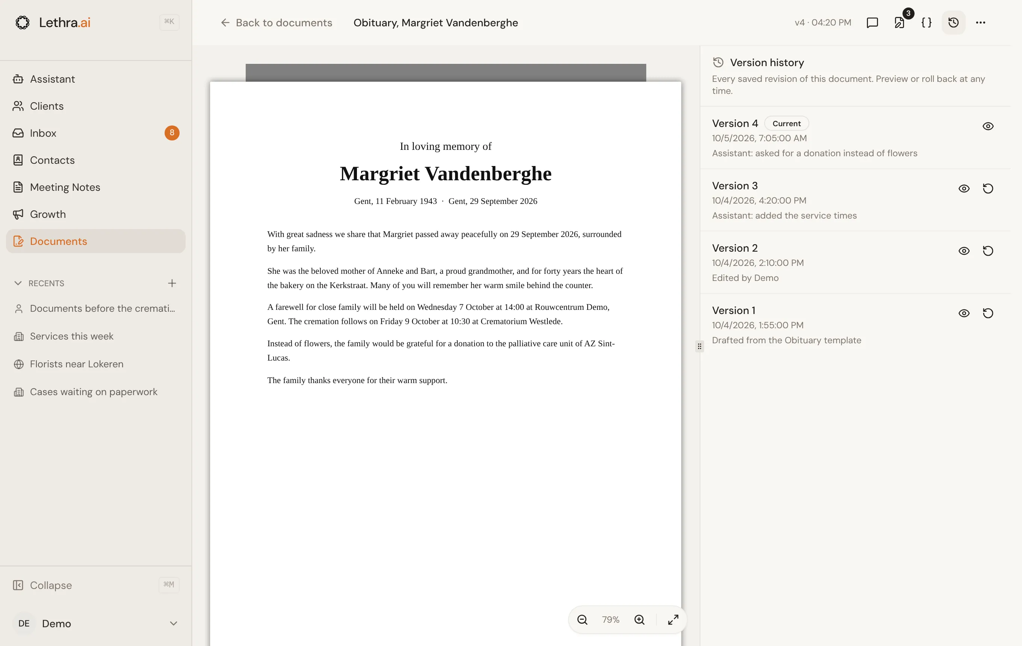The width and height of the screenshot is (1022, 646).
Task: Open the Documents section
Action: [95, 241]
